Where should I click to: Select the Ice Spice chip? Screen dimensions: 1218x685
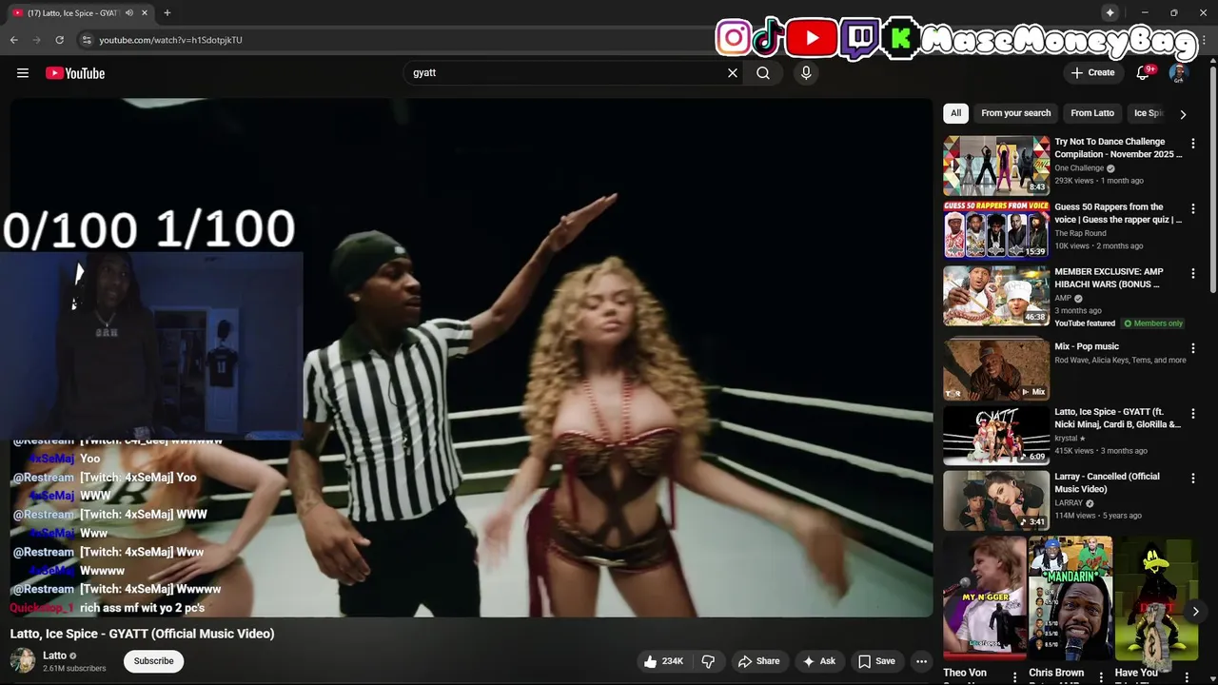[1149, 113]
